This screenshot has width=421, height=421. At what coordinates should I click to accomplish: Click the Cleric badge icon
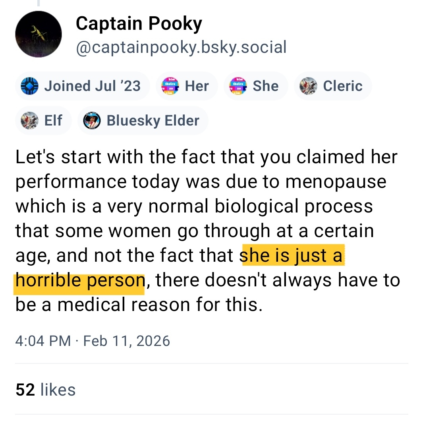pyautogui.click(x=308, y=86)
